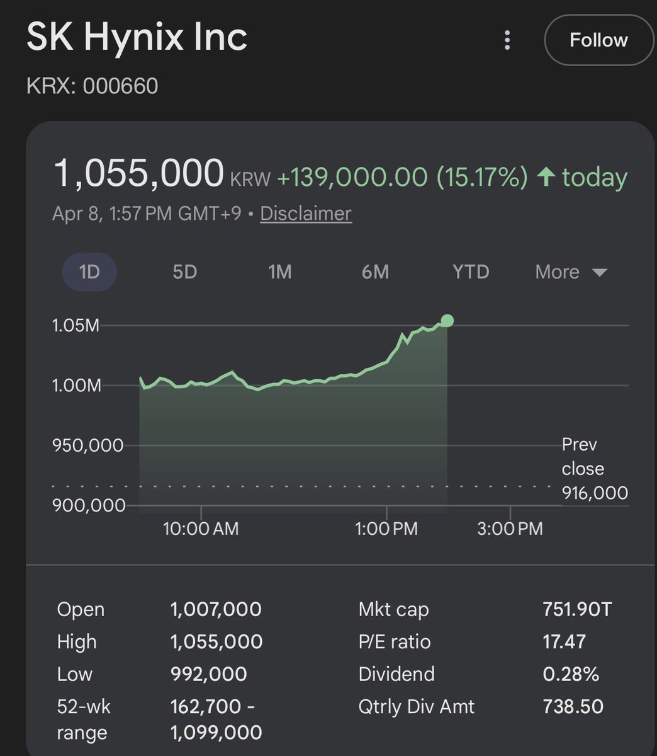
Task: Click the P/E ratio value 17.47
Action: click(564, 641)
